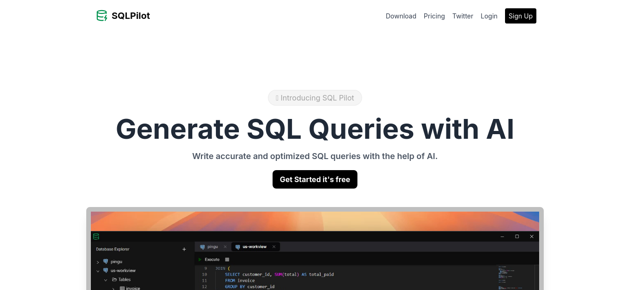Screen dimensions: 630x290
Task: Click the Login link
Action: pyautogui.click(x=489, y=16)
